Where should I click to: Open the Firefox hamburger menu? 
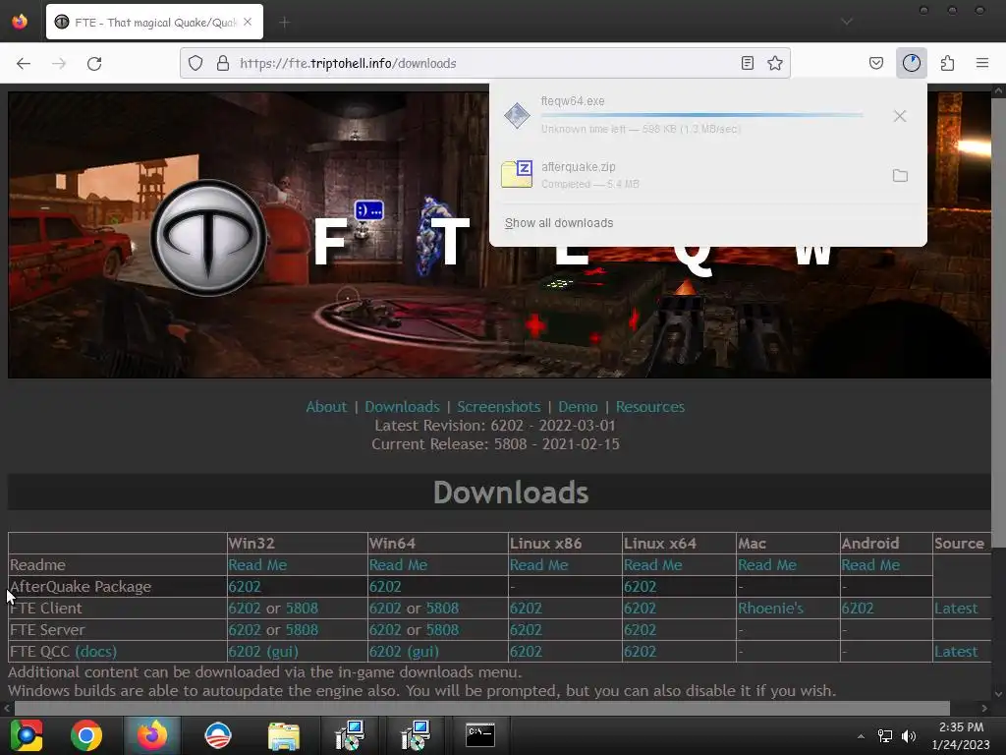(982, 63)
